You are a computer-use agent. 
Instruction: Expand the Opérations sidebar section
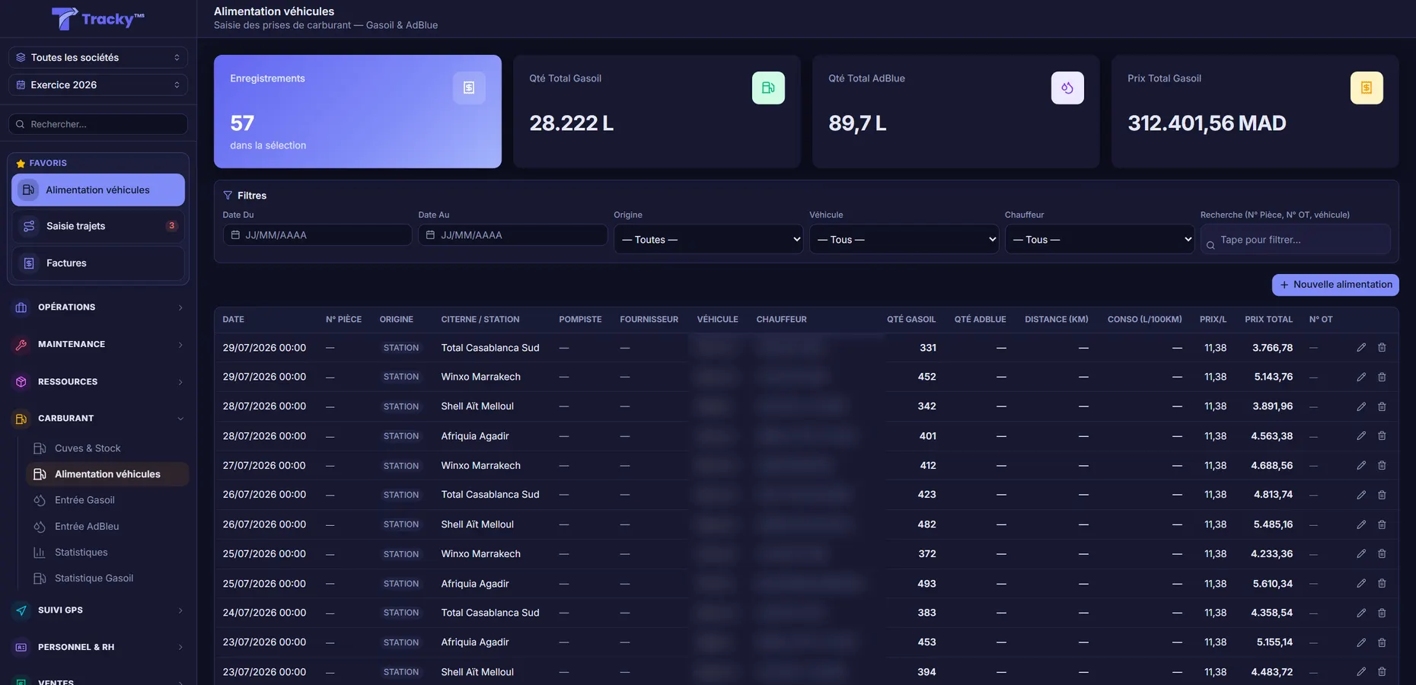98,307
